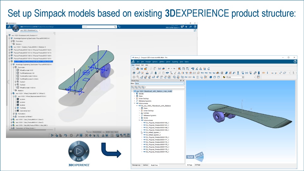Select the Standard tab in CATIA action bar

tap(89, 132)
